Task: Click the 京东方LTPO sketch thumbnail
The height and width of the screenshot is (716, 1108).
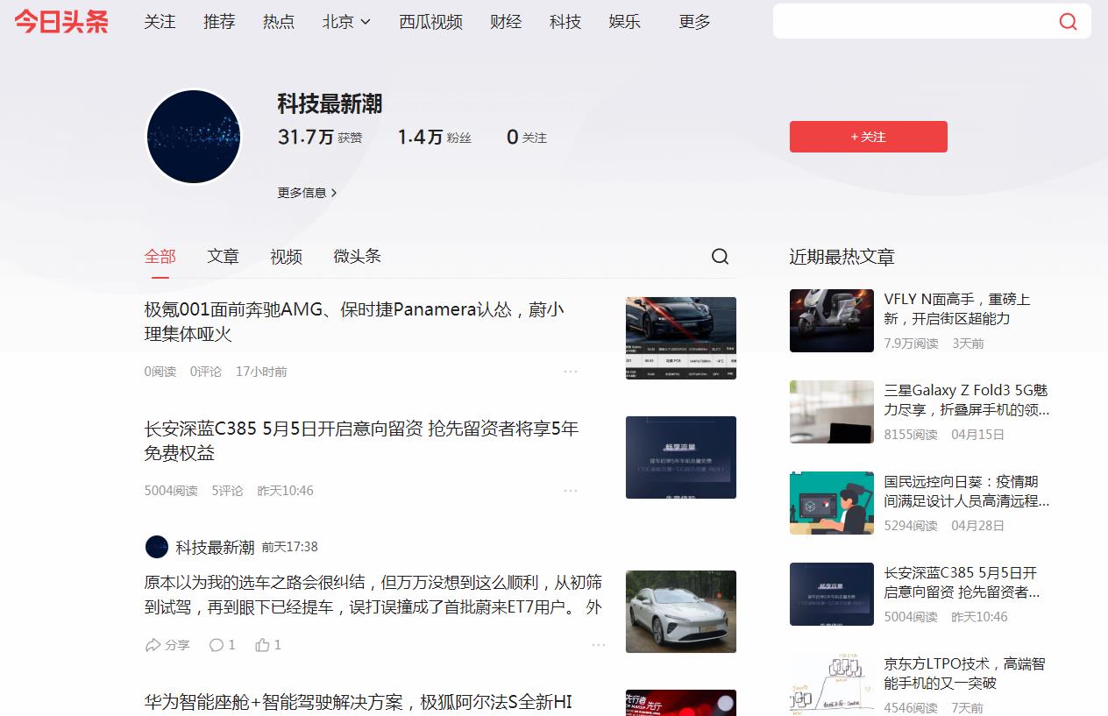Action: click(832, 684)
